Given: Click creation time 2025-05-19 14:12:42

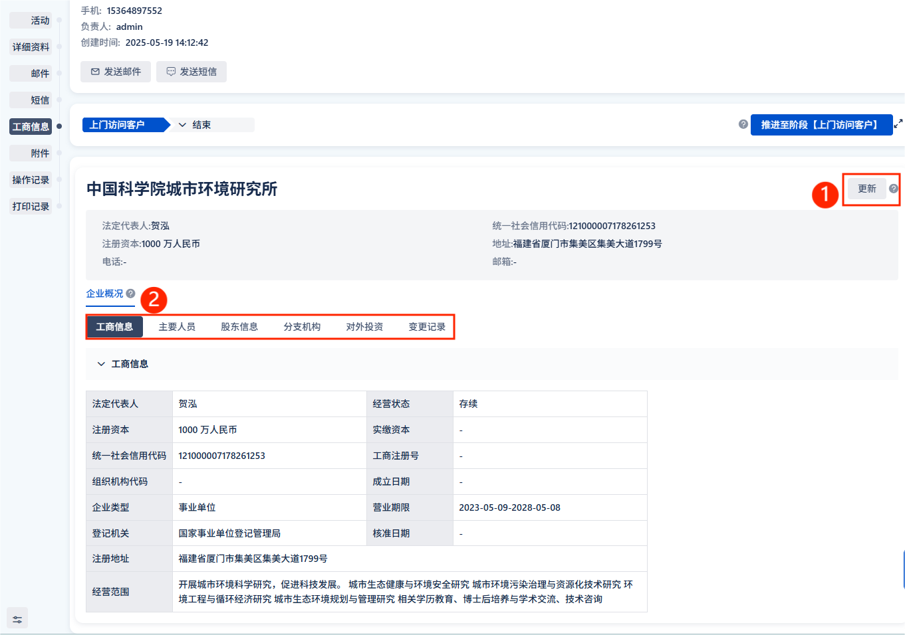Looking at the screenshot, I should 167,43.
